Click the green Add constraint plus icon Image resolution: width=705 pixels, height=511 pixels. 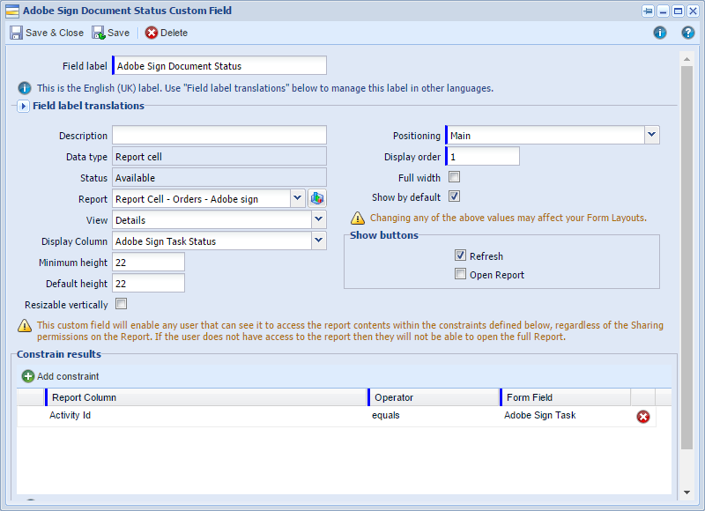click(x=28, y=376)
